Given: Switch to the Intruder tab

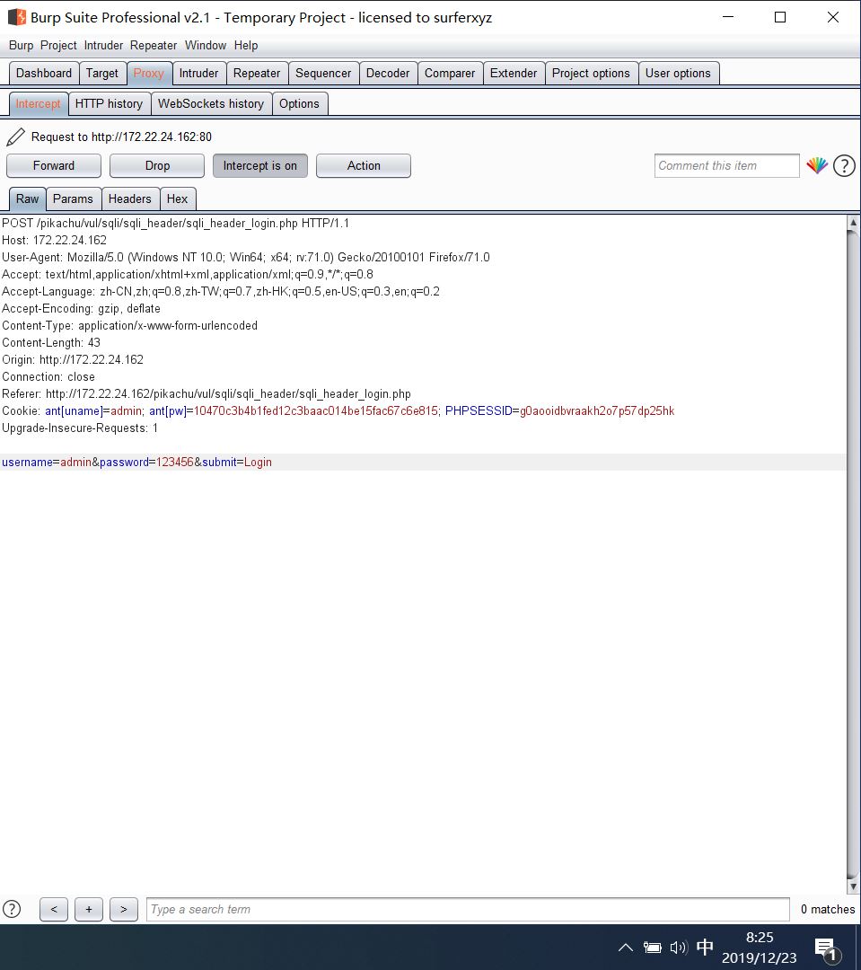Looking at the screenshot, I should 198,73.
